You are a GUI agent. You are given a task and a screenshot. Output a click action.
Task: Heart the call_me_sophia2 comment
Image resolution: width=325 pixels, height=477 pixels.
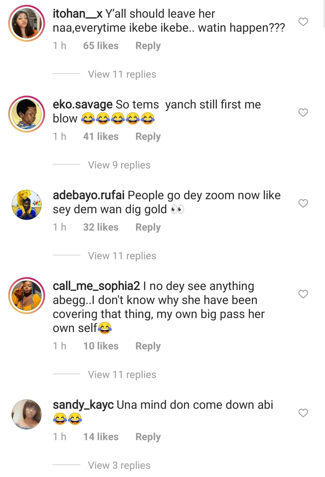[304, 294]
